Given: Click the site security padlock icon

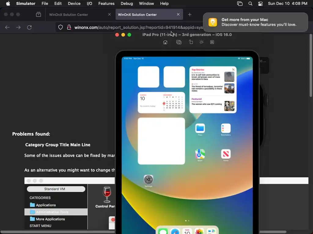Looking at the screenshot, I should point(69,27).
